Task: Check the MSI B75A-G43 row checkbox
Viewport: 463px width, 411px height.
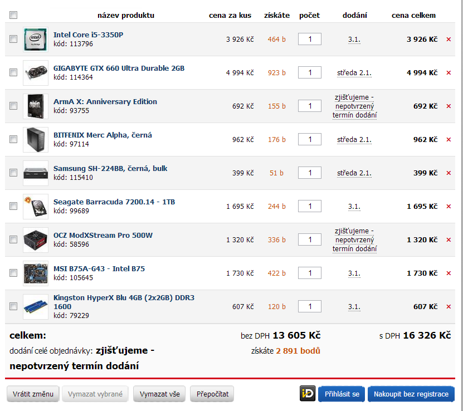Action: click(13, 273)
